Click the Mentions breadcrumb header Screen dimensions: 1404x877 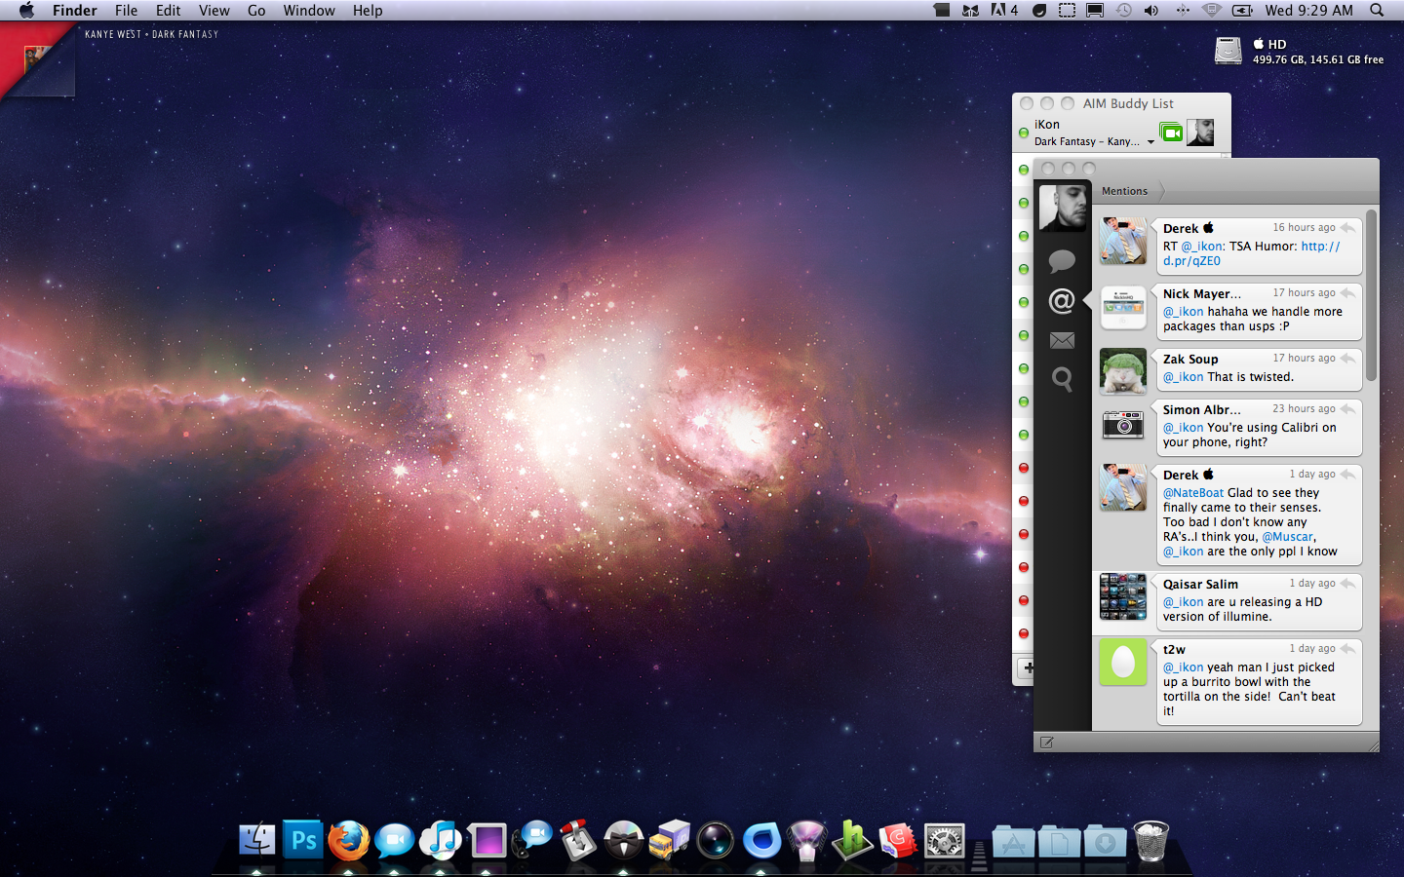[1125, 191]
